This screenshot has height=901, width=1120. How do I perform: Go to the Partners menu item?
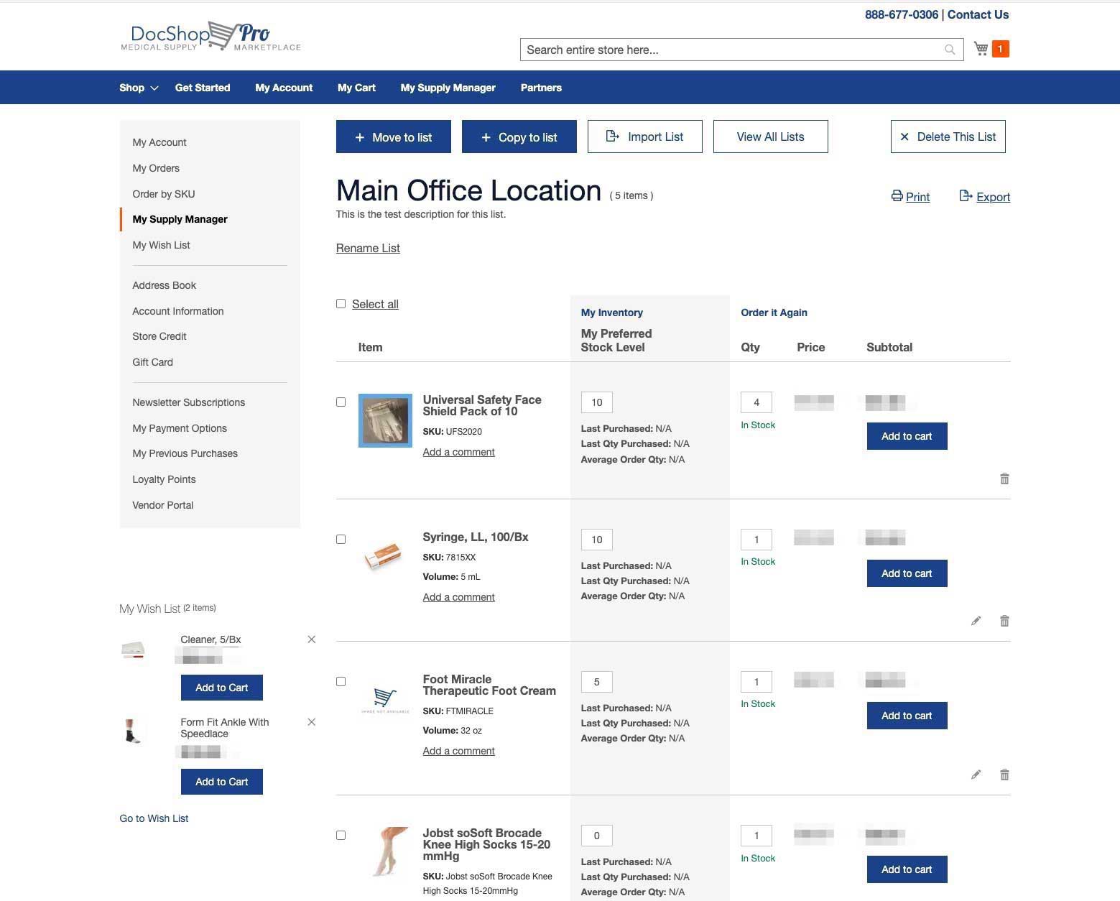540,87
